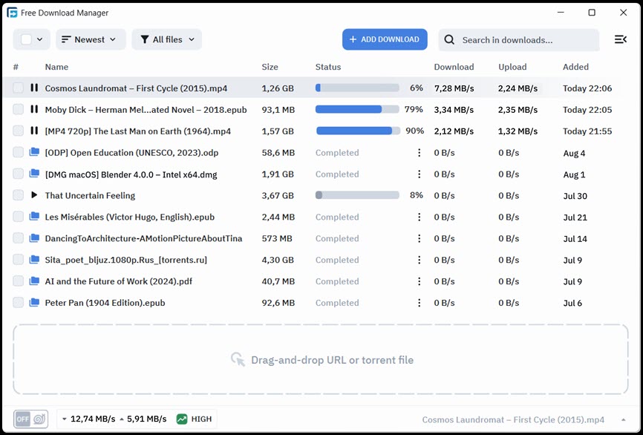Click the Moby Dick 79% progress bar
Screen dimensions: 643x435
[357, 109]
